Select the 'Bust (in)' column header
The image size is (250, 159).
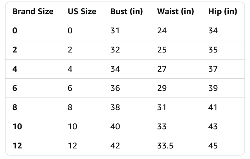click(x=126, y=11)
